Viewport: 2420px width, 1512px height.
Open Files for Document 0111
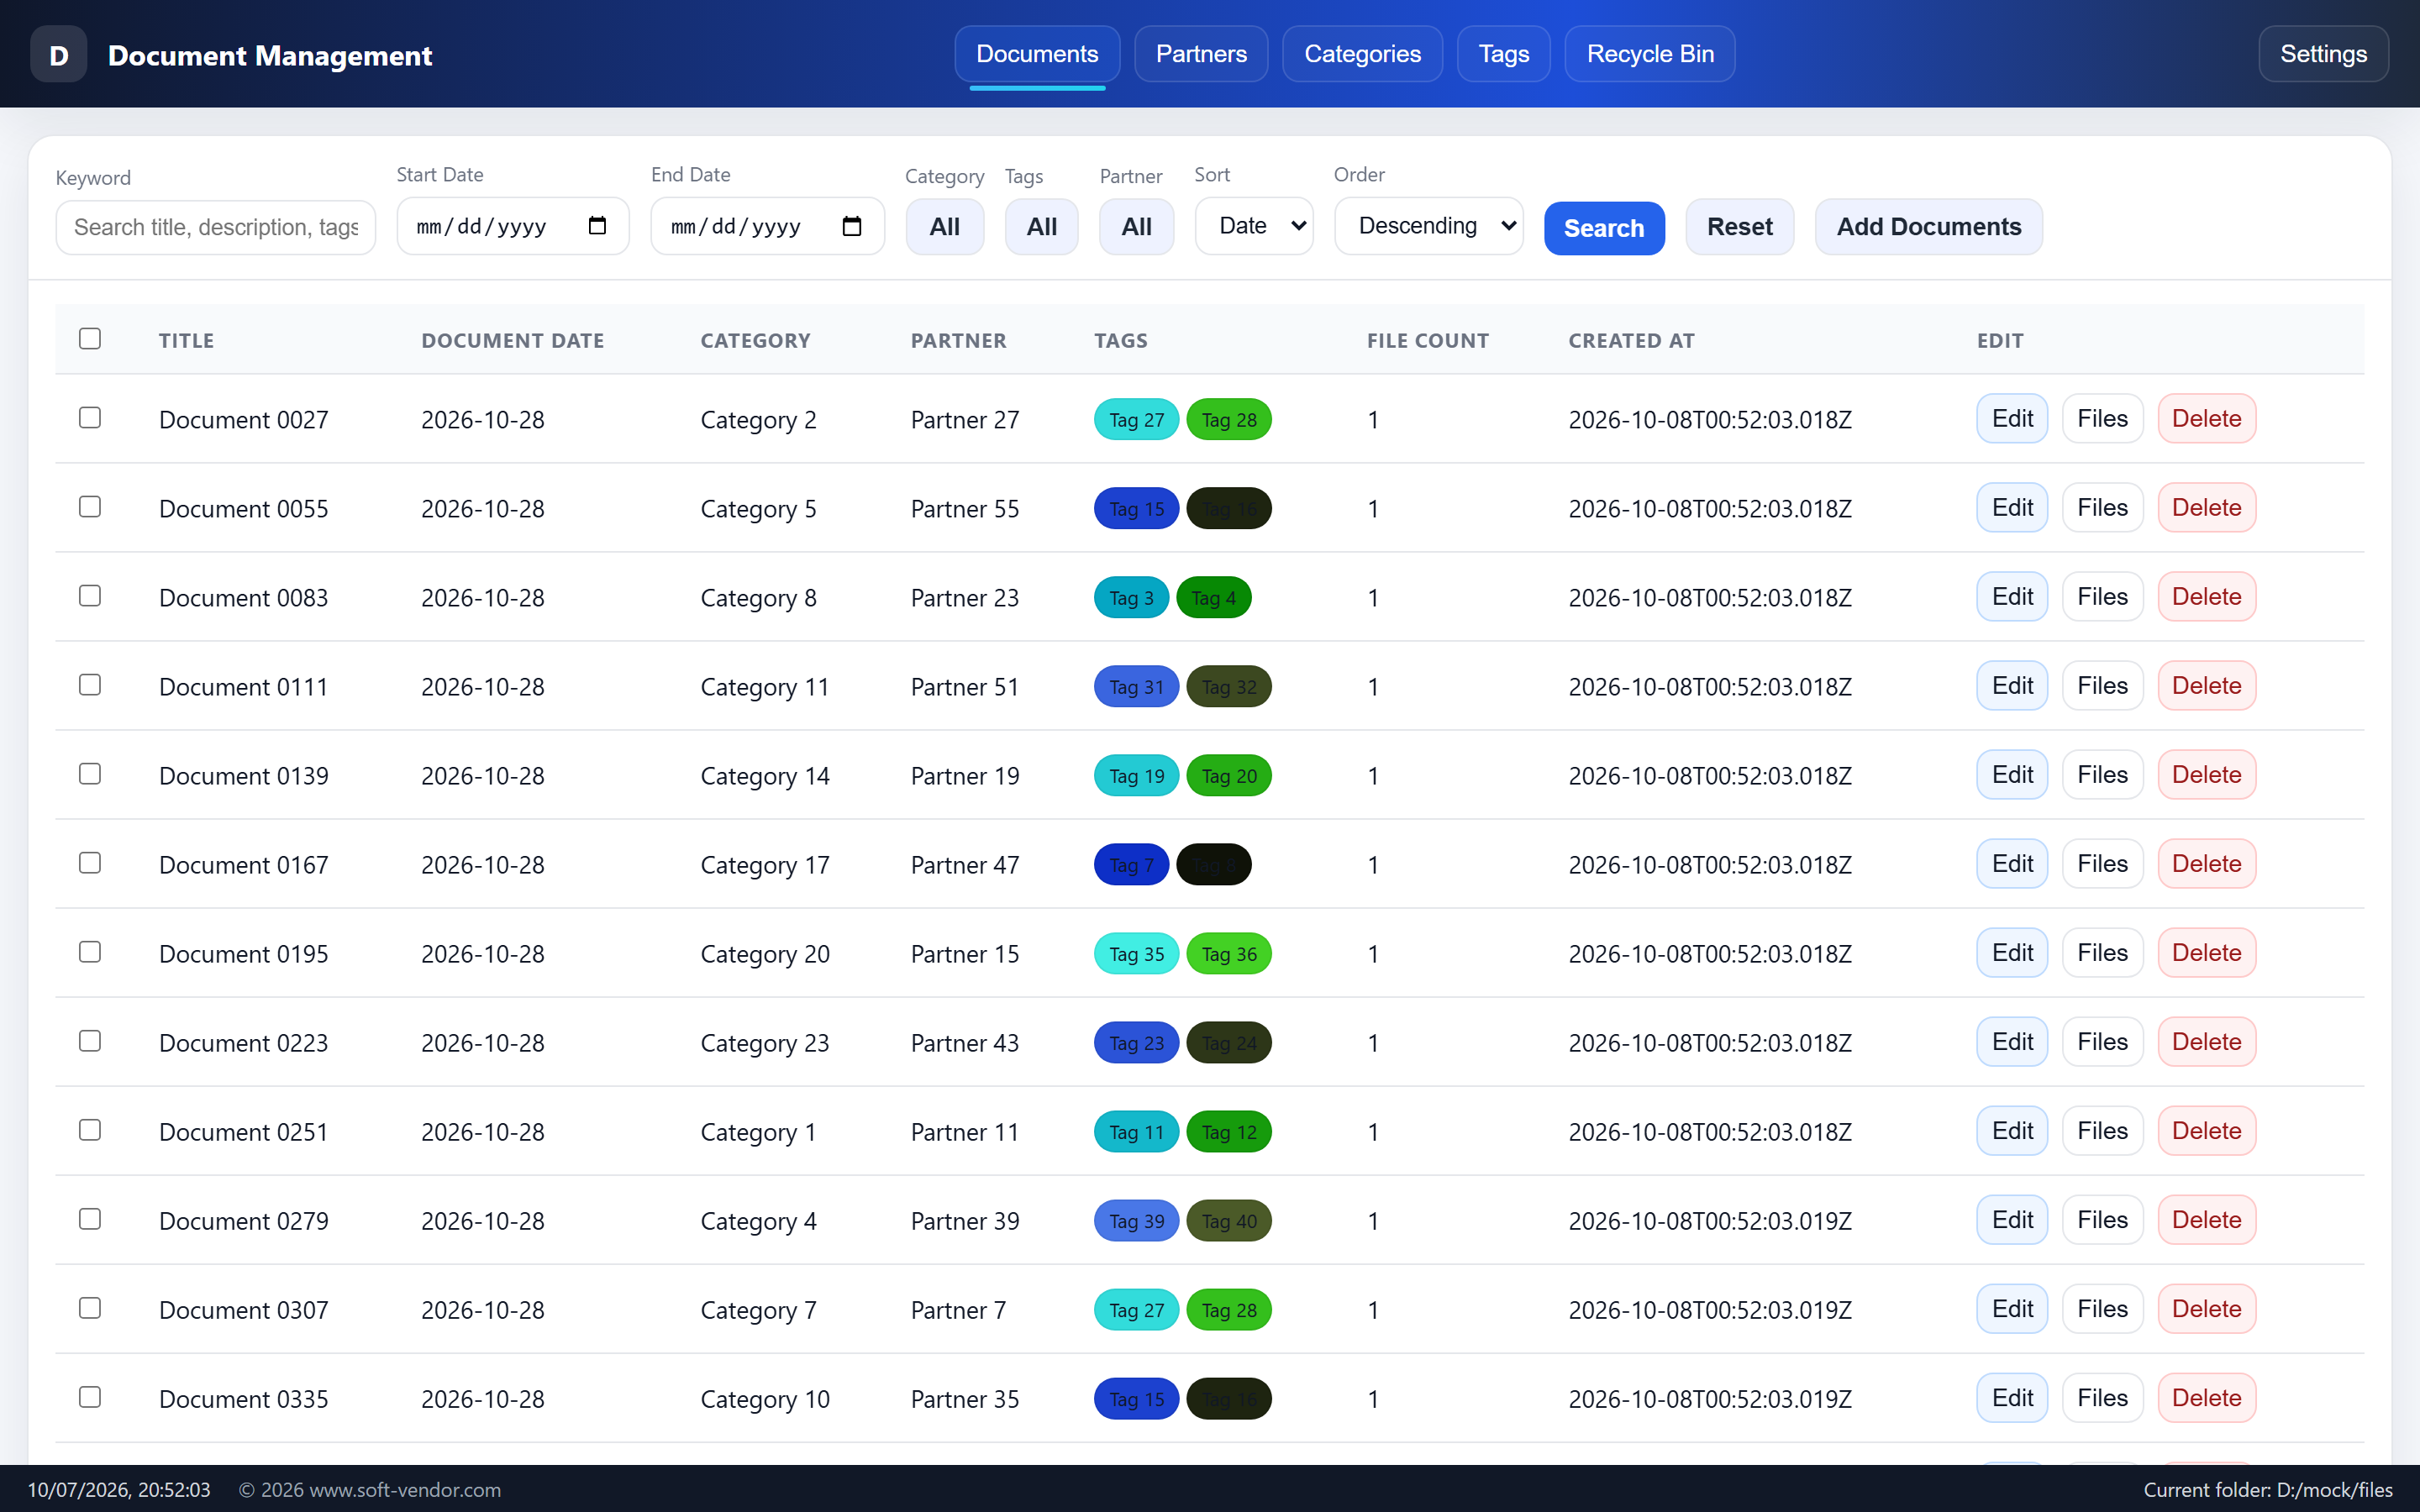click(x=2102, y=686)
